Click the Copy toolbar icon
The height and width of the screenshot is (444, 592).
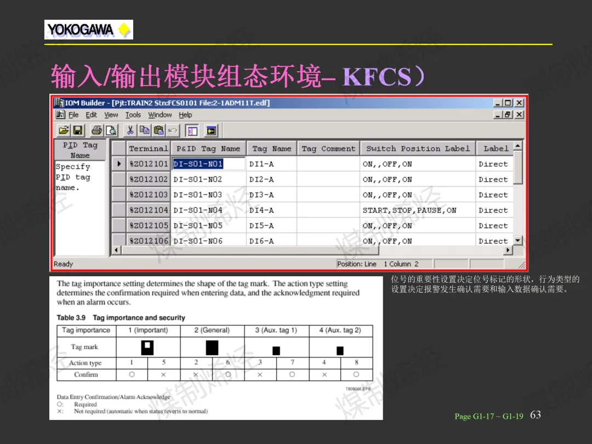[145, 130]
